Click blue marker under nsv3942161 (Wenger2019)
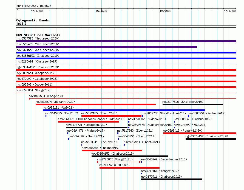The image size is (244, 190). click(142, 174)
